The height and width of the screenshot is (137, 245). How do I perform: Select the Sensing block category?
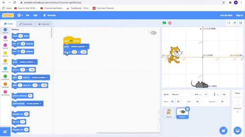(5, 69)
